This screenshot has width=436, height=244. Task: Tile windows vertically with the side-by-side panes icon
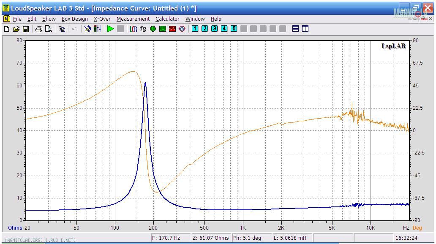[x=305, y=29]
